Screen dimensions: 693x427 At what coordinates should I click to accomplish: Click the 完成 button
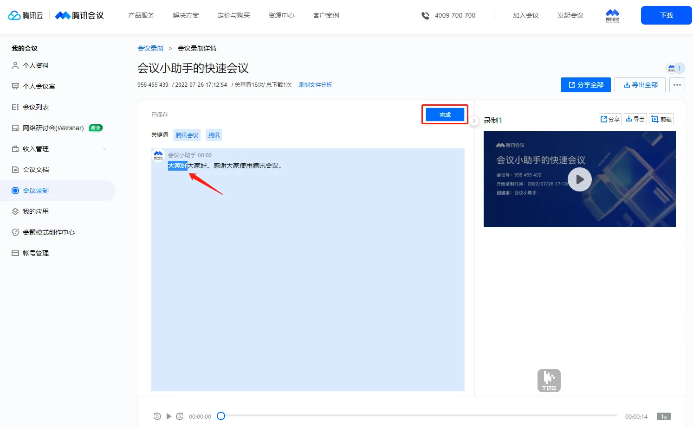tap(445, 115)
